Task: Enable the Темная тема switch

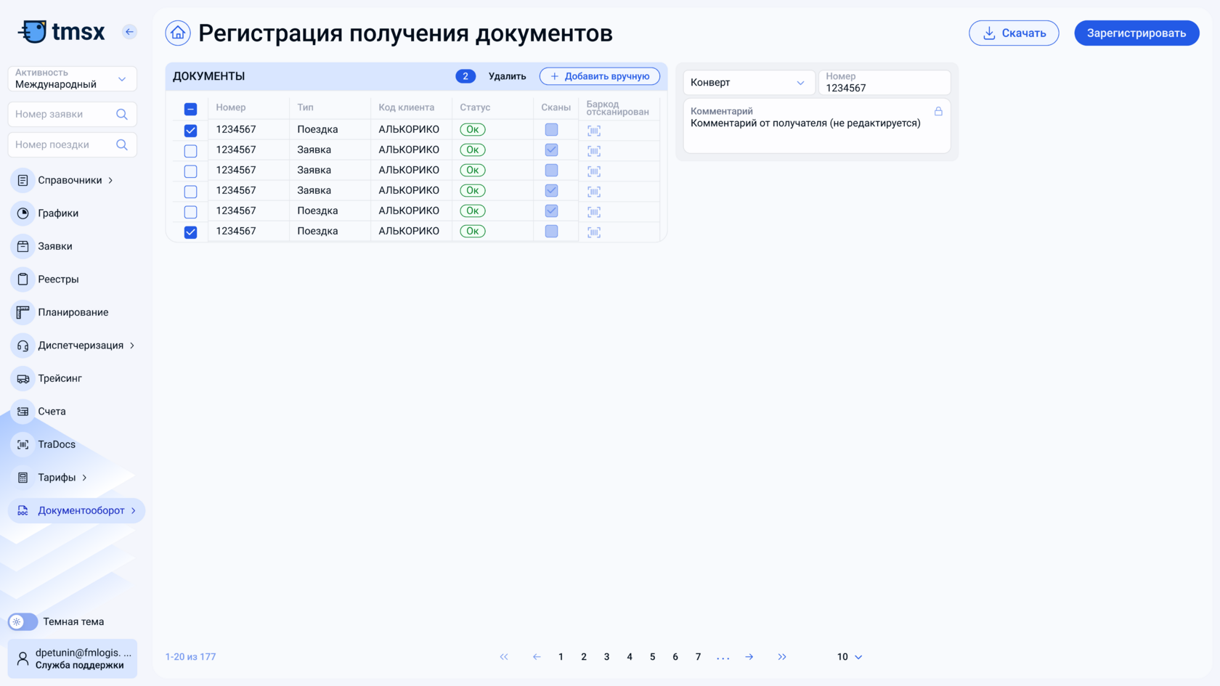Action: tap(23, 622)
